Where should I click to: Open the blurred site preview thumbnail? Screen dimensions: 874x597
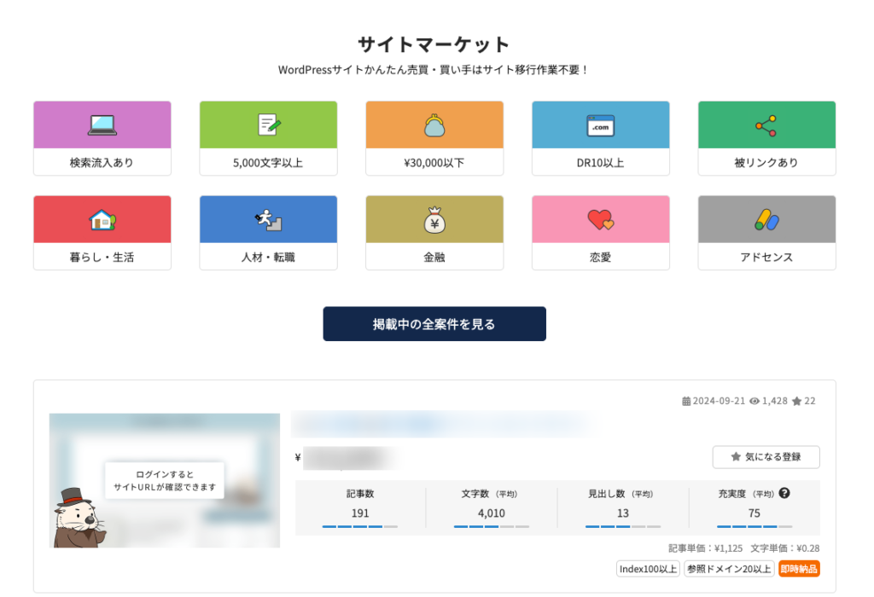[164, 480]
